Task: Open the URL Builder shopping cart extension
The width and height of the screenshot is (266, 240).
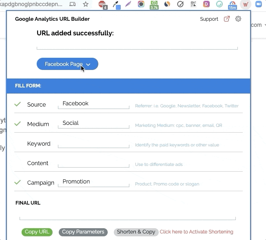Action: tap(246, 4)
